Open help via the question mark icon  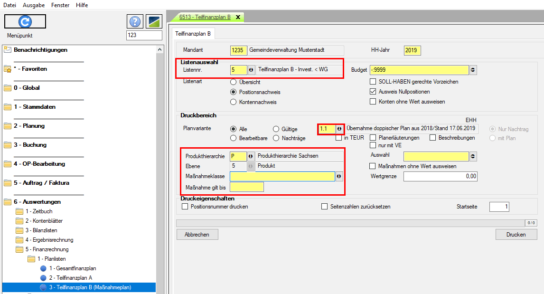tap(135, 22)
